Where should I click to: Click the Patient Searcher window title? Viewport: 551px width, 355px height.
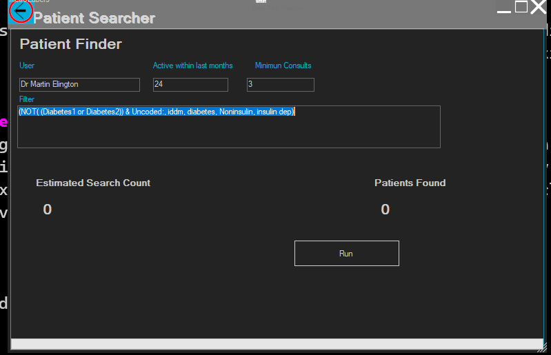tap(94, 19)
